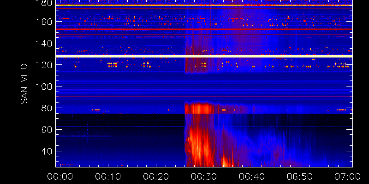Click the 06:30 time axis label
The width and height of the screenshot is (369, 184).
click(204, 177)
